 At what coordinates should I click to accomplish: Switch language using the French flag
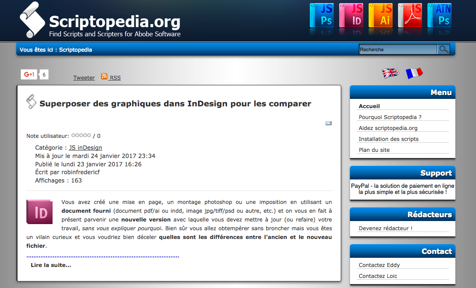pyautogui.click(x=414, y=73)
